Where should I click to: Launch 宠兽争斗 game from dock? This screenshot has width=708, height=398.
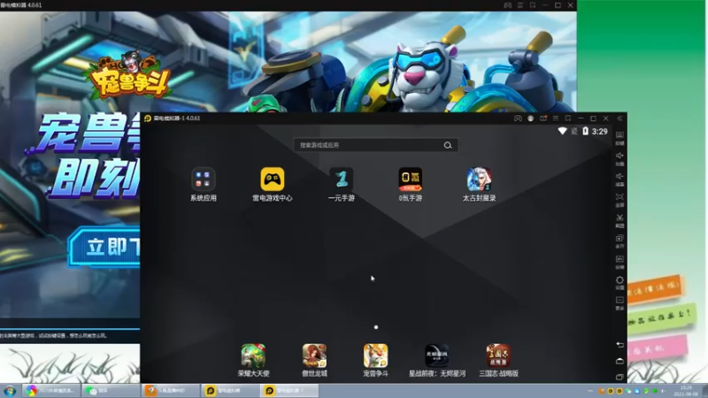(x=375, y=356)
